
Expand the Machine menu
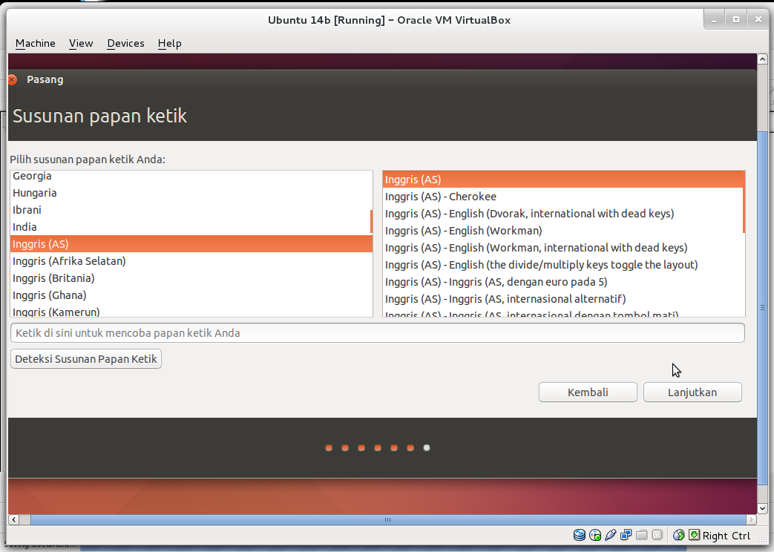(x=35, y=43)
